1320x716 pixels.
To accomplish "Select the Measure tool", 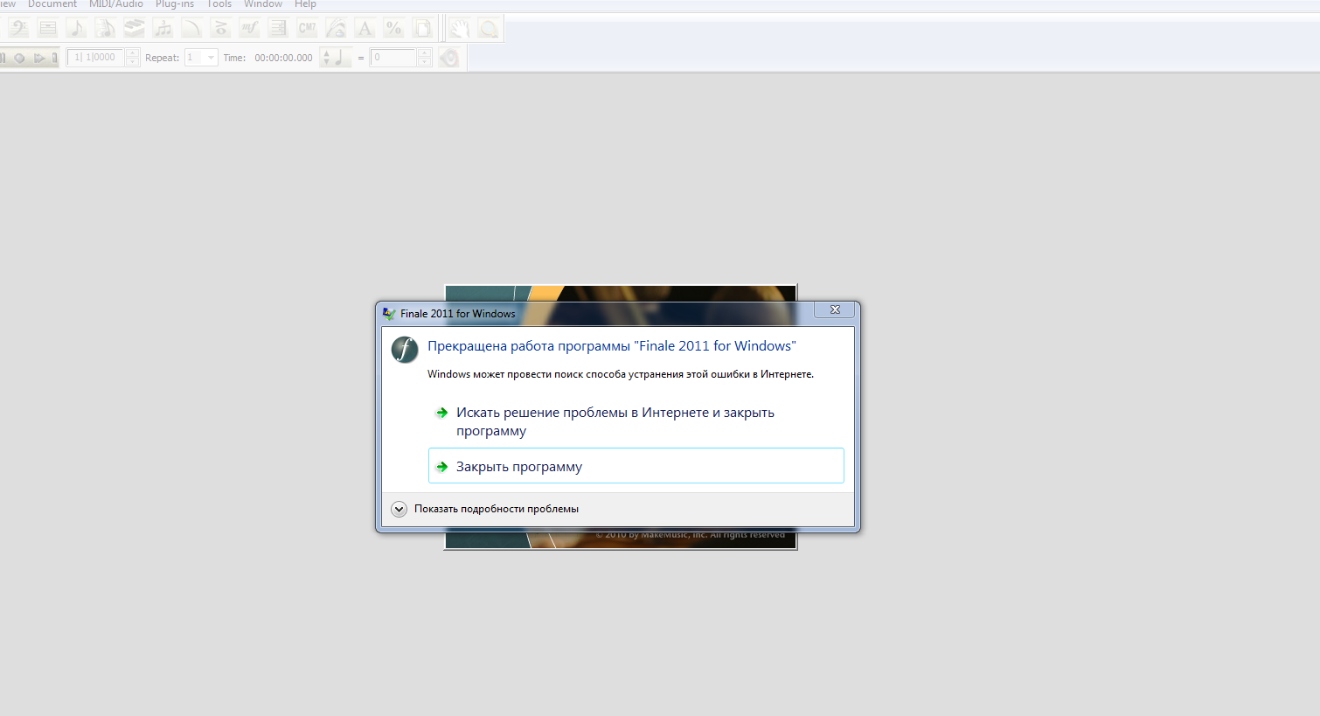I will (x=47, y=29).
